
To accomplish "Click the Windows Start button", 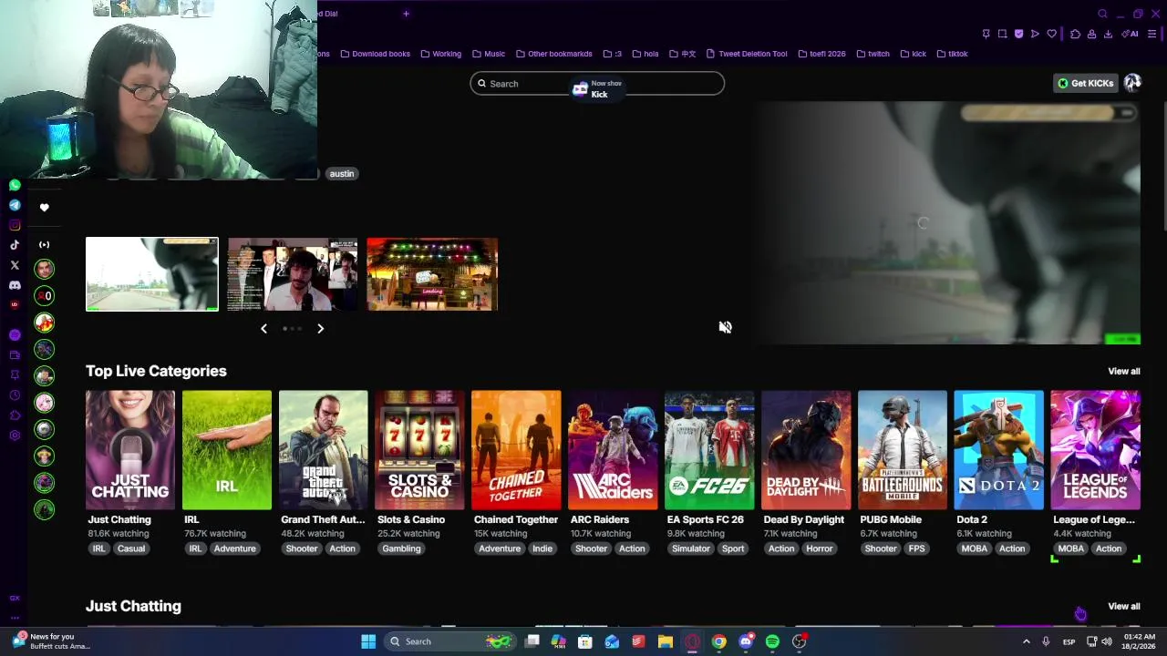I will (368, 641).
